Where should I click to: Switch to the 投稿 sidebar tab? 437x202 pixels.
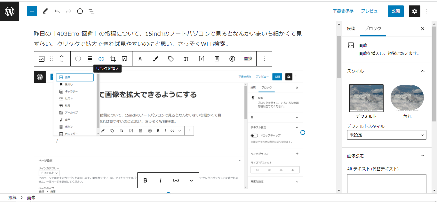point(351,28)
